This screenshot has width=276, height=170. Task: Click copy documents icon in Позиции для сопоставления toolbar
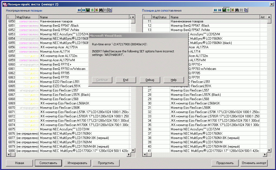tap(245, 10)
